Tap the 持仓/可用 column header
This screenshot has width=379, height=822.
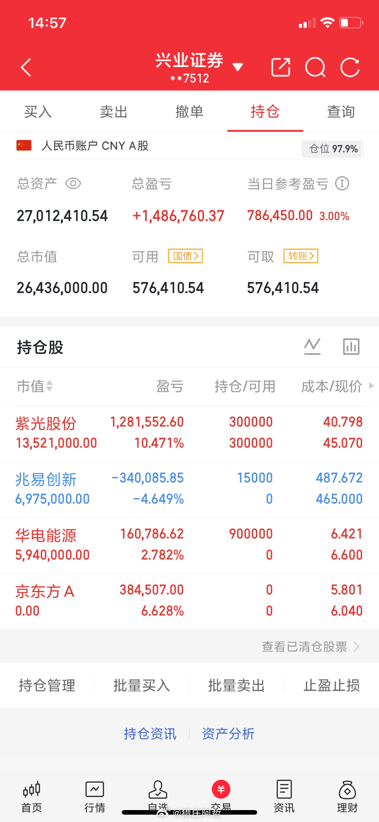pyautogui.click(x=245, y=386)
